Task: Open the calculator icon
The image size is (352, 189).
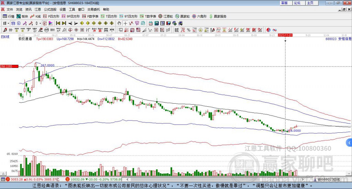Action: coord(156,23)
